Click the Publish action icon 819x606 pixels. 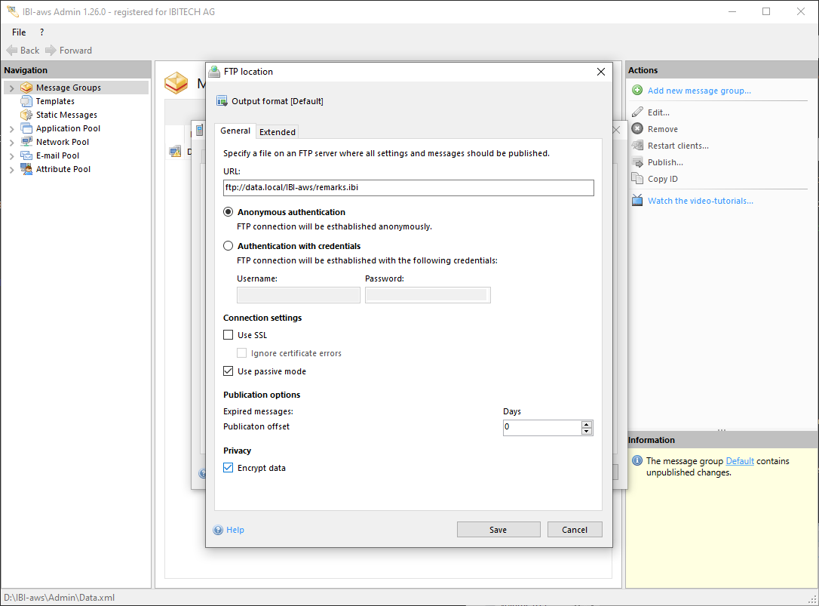pos(637,162)
